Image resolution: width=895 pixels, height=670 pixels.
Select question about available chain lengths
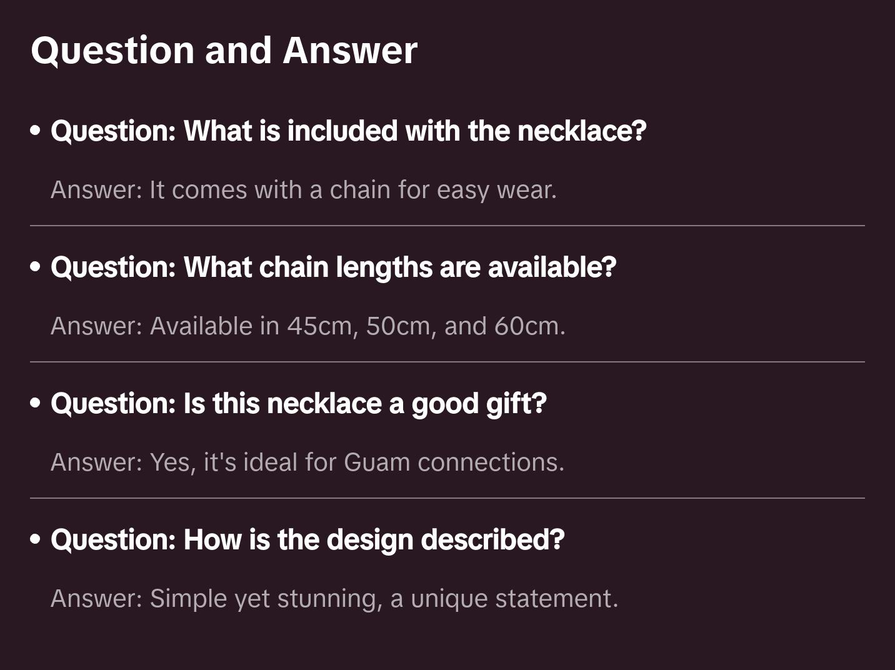[333, 267]
